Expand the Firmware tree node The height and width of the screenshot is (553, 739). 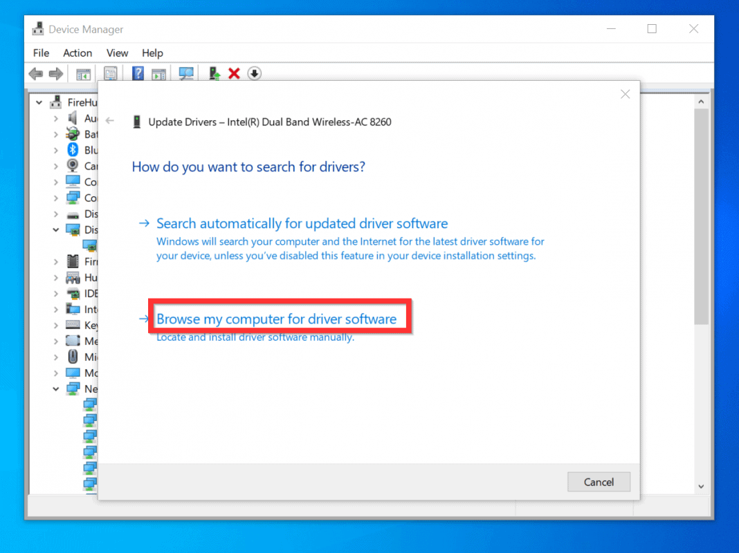(x=56, y=262)
